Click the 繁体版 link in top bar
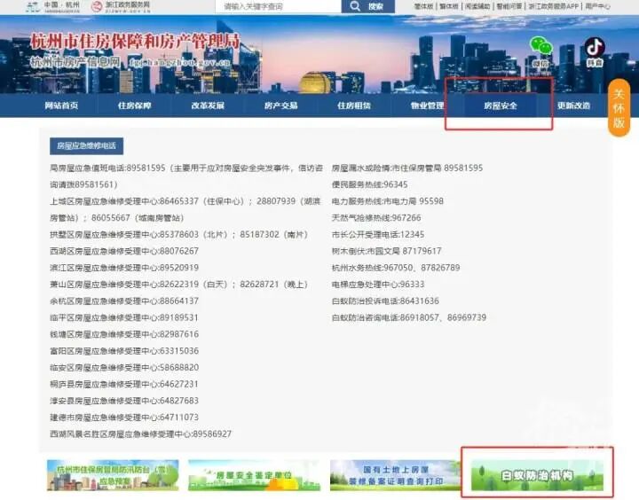The width and height of the screenshot is (639, 500). click(449, 6)
